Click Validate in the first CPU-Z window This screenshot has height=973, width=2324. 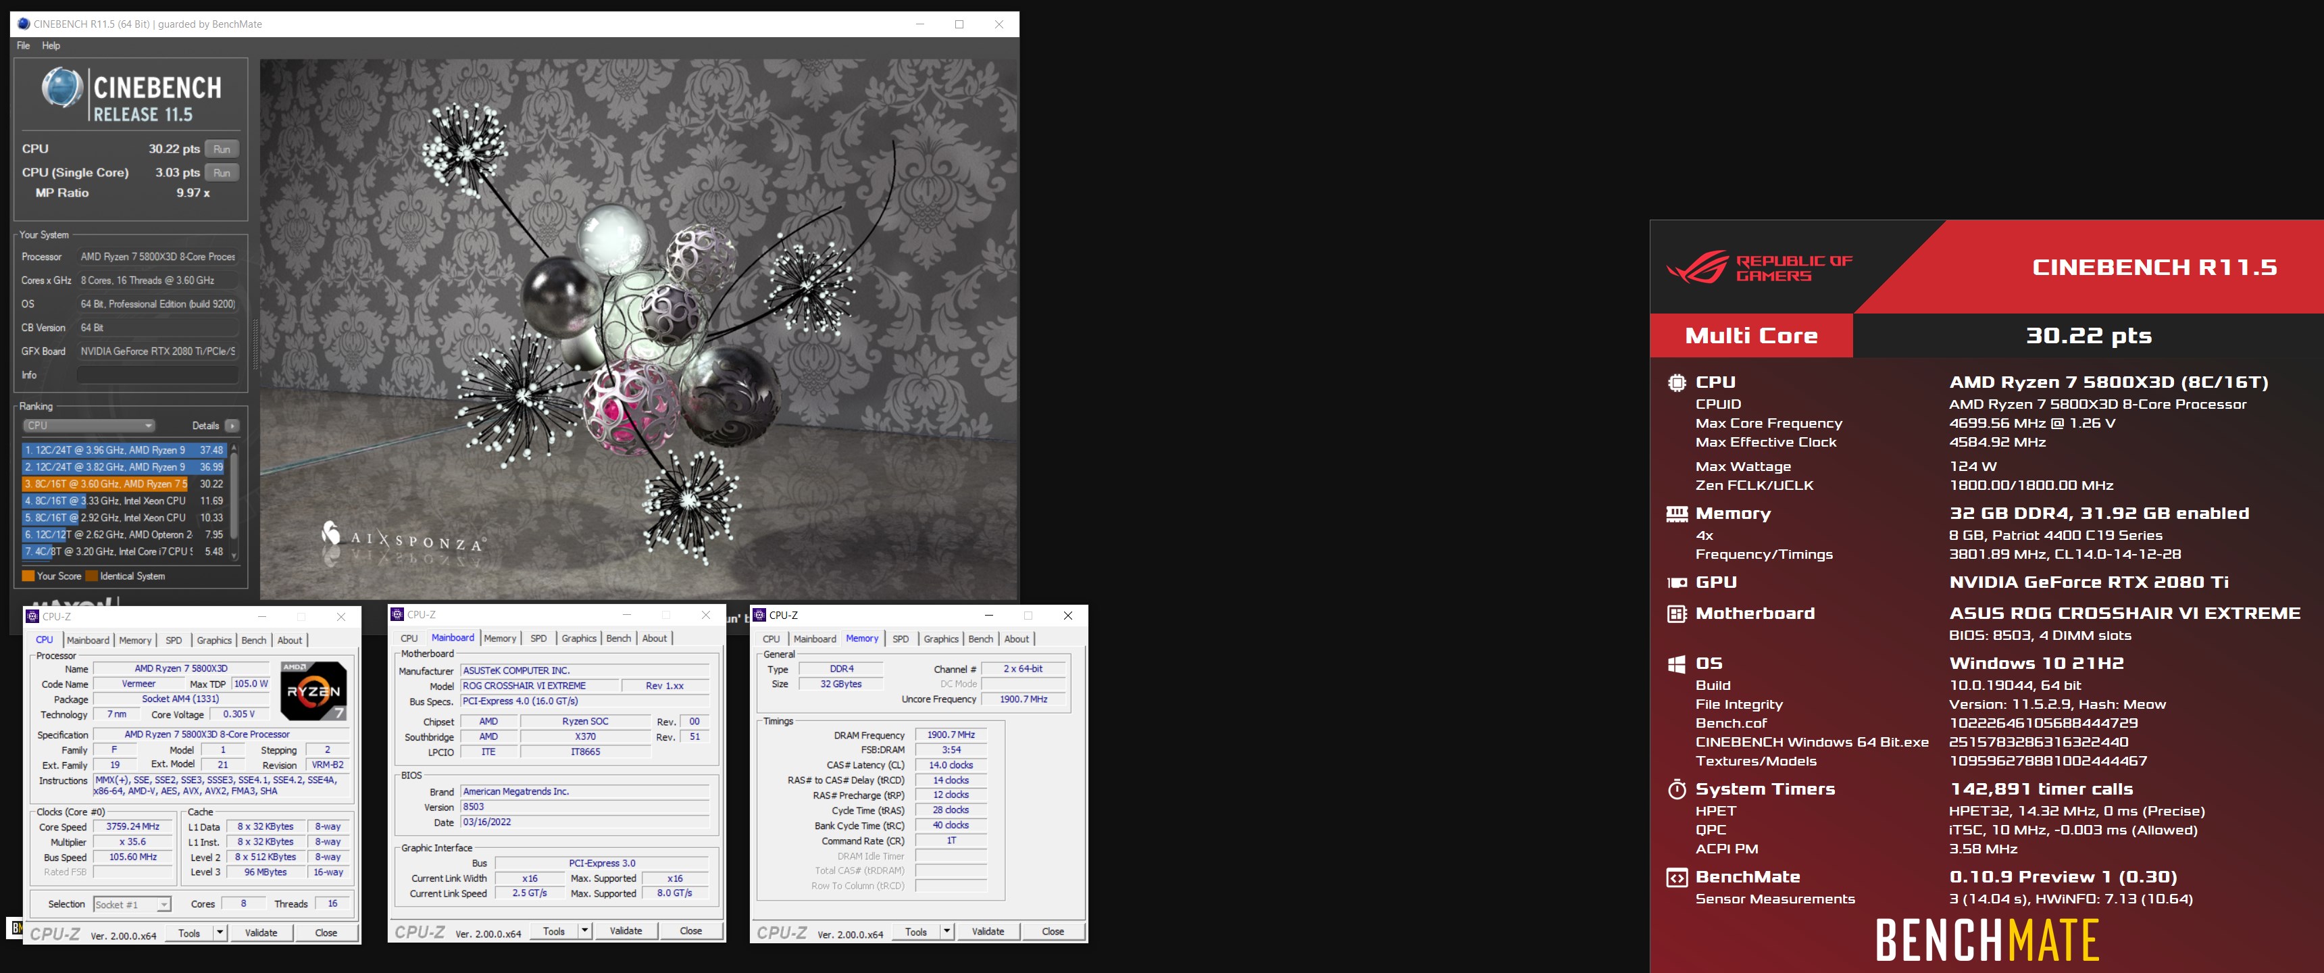pyautogui.click(x=261, y=933)
